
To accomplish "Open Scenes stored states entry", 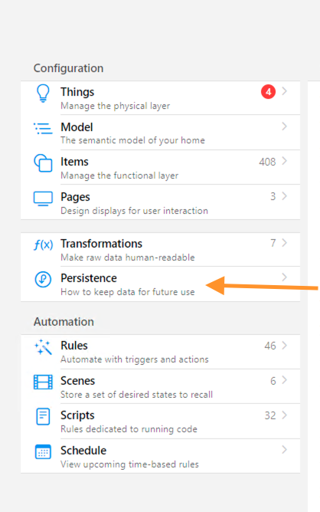I will [x=160, y=386].
